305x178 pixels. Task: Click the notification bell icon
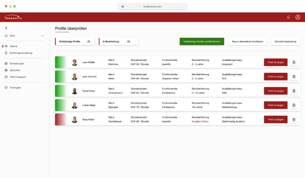click(x=288, y=17)
